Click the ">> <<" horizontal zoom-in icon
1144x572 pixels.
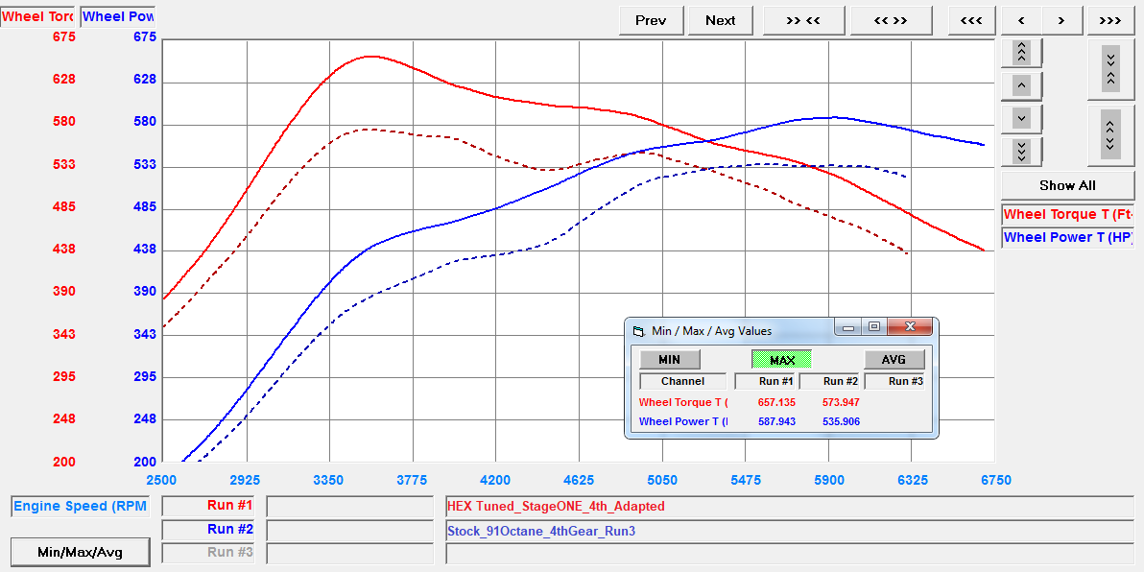pyautogui.click(x=803, y=20)
